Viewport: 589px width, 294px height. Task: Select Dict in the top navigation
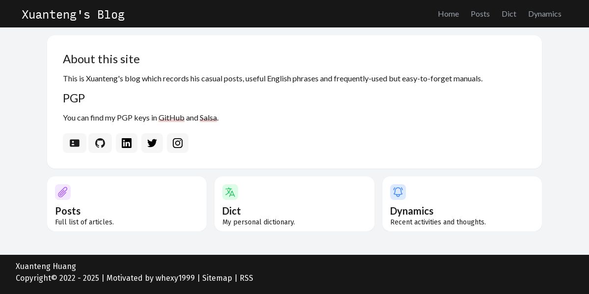[x=509, y=14]
